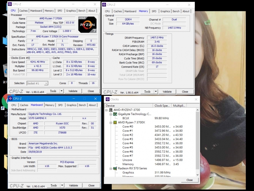Open Tools dropdown arrow in Mainboard window

[62, 185]
